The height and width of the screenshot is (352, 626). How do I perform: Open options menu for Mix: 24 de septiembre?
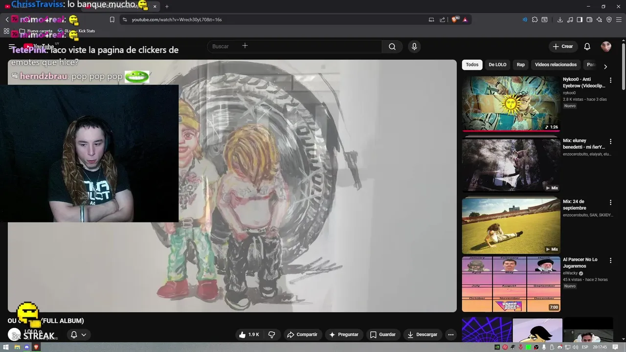610,202
